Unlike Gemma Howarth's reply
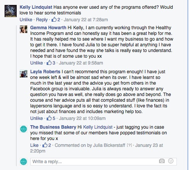Image resolution: width=189 pixels, height=170 pixels. [36, 63]
